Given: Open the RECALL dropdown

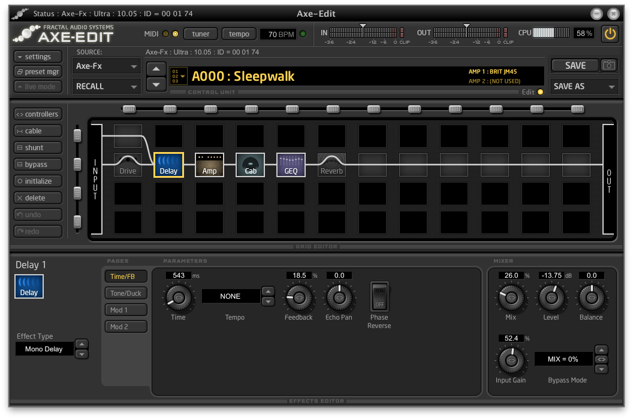Looking at the screenshot, I should (107, 86).
